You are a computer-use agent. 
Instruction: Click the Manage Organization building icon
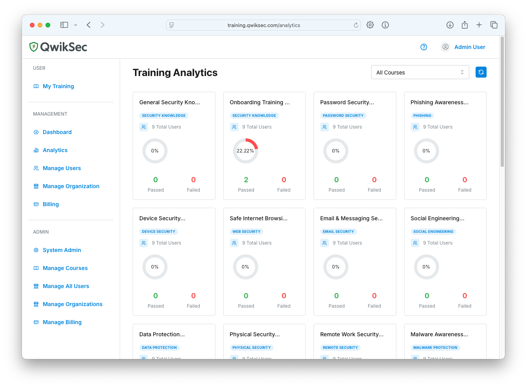(36, 186)
